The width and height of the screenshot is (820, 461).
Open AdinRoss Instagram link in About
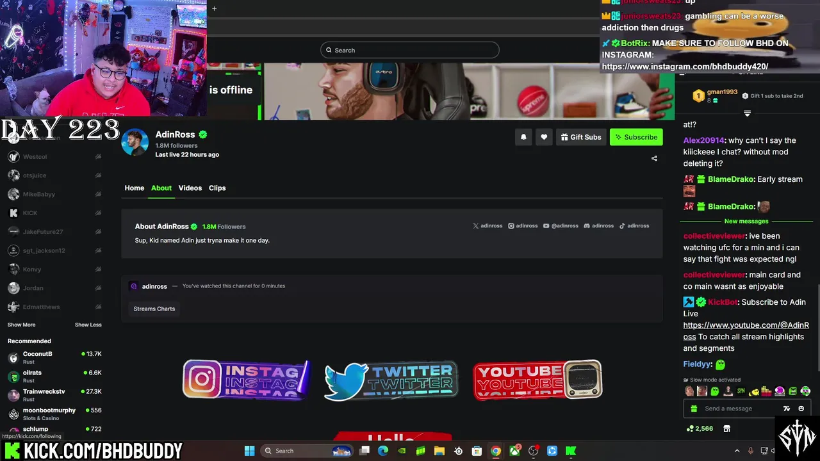(523, 226)
